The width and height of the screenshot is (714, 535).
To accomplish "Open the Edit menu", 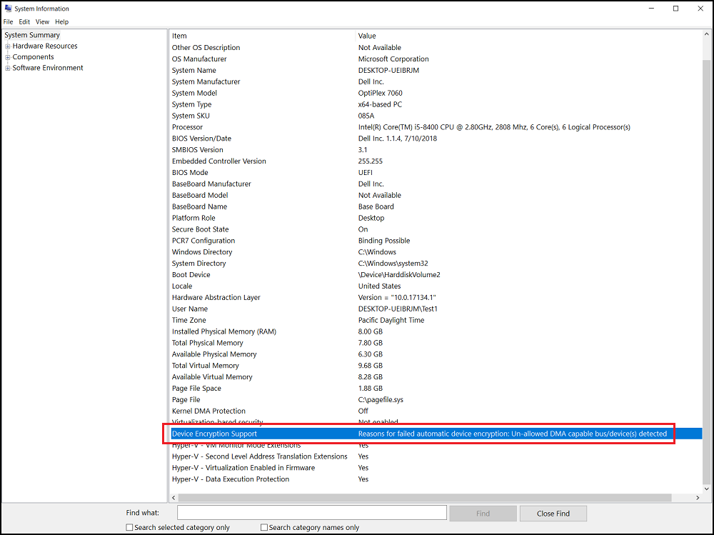I will click(24, 21).
